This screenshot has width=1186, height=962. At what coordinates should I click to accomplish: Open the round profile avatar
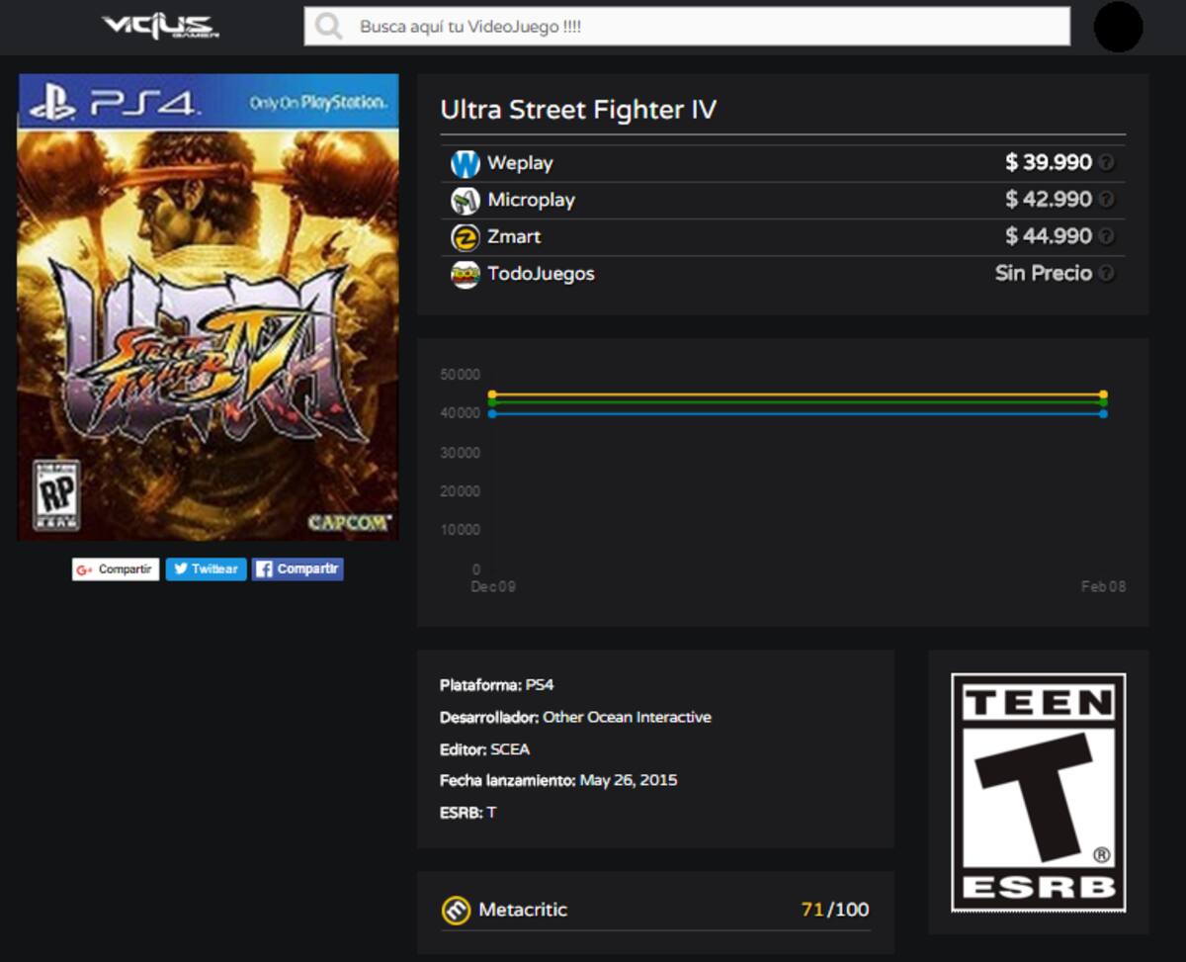click(1118, 27)
